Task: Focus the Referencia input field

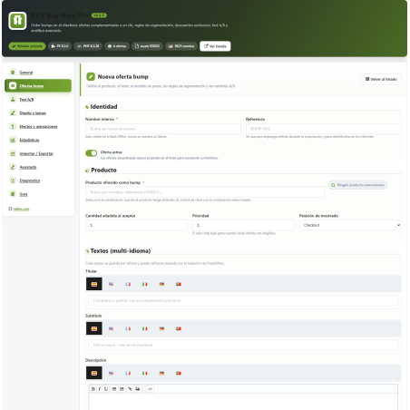Action: pyautogui.click(x=324, y=129)
